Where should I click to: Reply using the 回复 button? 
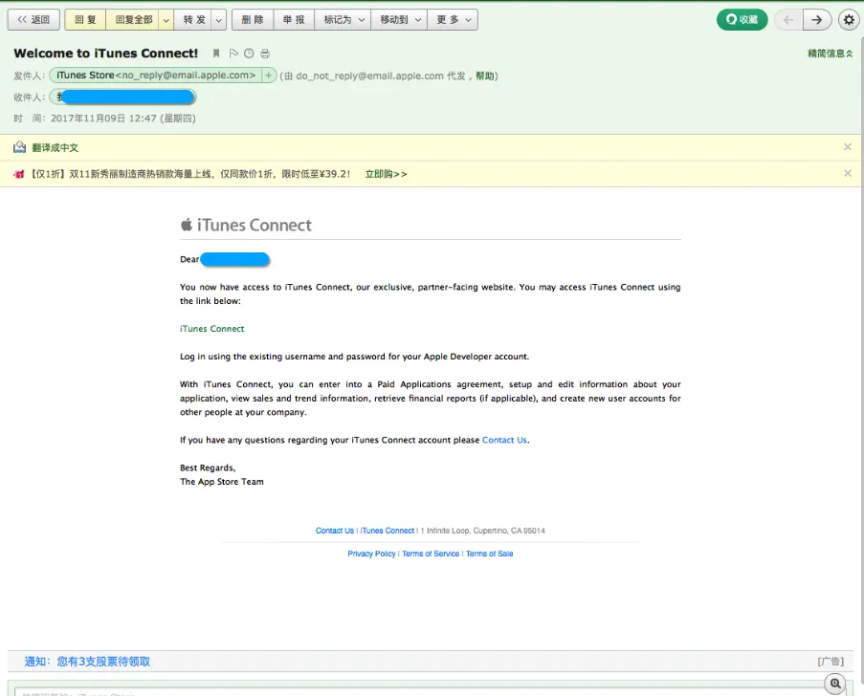[85, 20]
